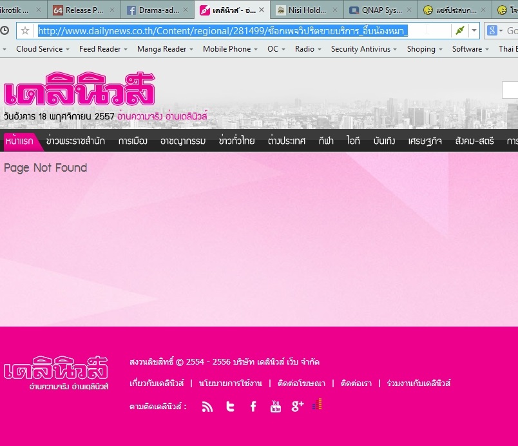Click the large pink เดลินิวส์ header logo
The image size is (518, 446).
[79, 88]
